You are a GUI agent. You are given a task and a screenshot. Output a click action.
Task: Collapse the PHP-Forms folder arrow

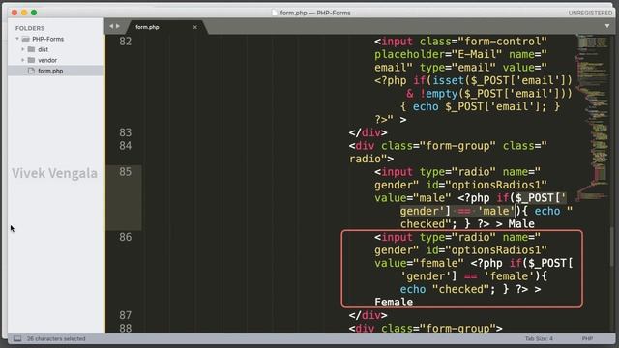[17, 39]
